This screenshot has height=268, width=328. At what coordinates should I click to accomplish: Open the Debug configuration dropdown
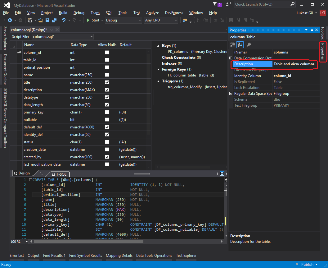pos(123,20)
